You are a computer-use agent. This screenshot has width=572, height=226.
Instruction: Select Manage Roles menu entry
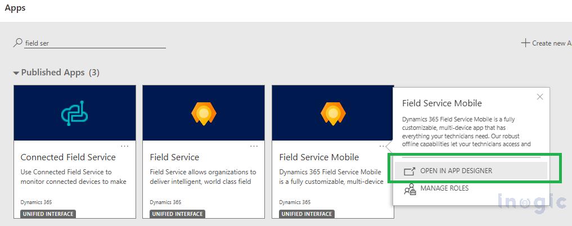(x=444, y=188)
